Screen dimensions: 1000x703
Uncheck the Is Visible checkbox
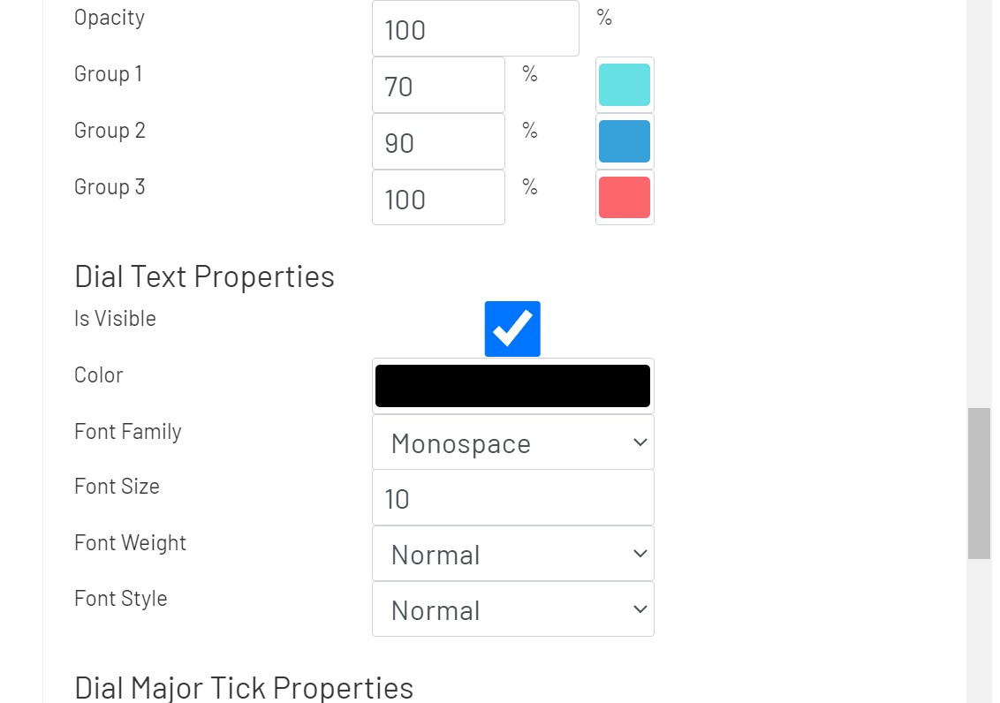[512, 329]
